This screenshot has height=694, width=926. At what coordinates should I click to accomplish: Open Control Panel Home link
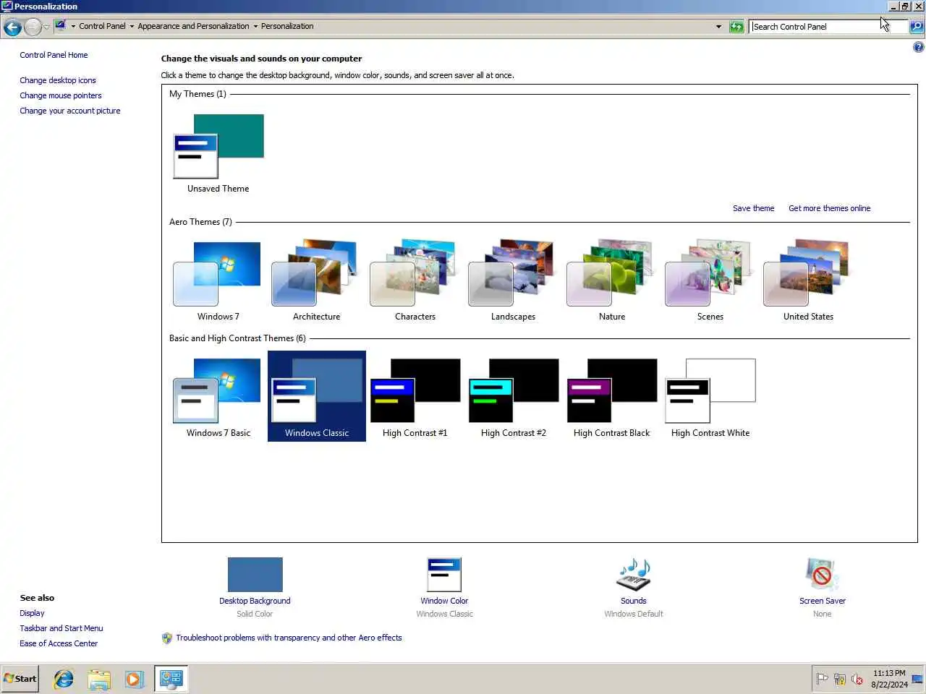54,55
